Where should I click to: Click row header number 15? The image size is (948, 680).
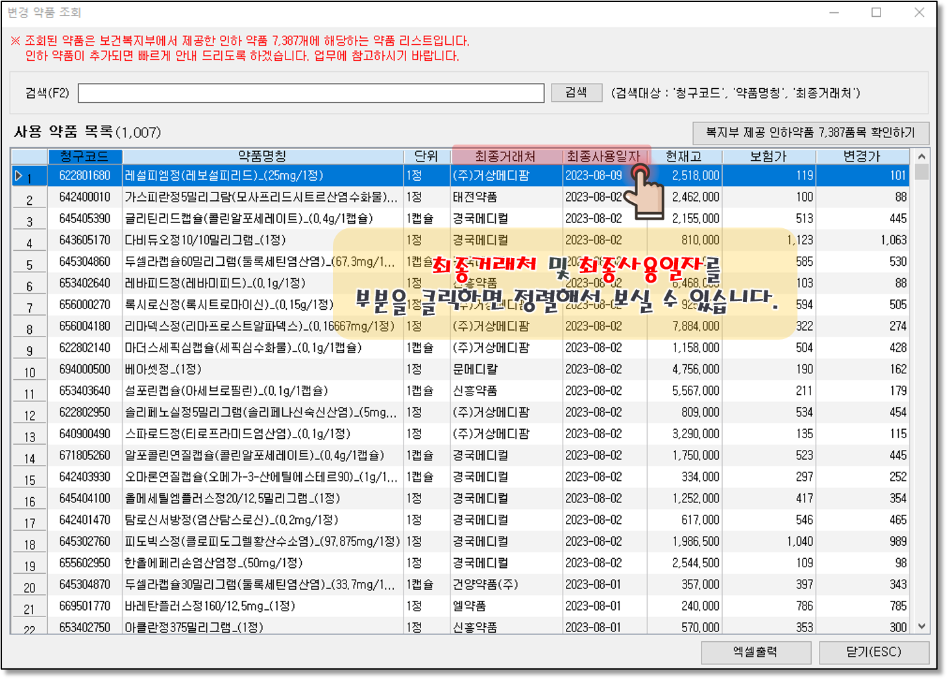click(30, 480)
